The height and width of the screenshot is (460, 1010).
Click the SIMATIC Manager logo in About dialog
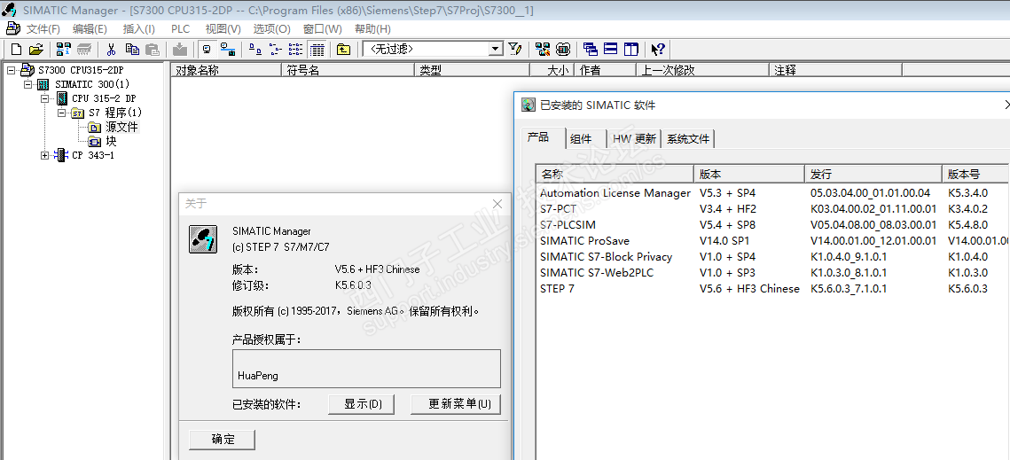(202, 239)
